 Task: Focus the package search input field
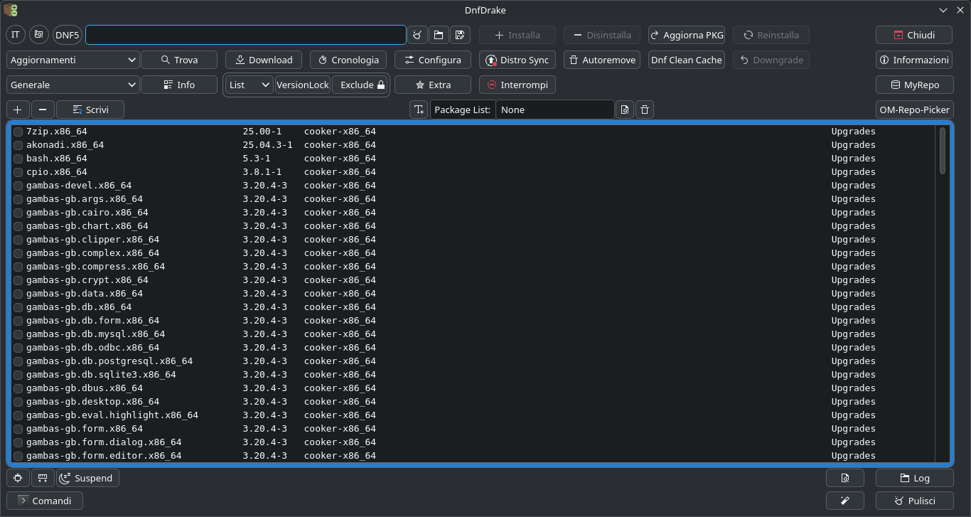[x=245, y=35]
